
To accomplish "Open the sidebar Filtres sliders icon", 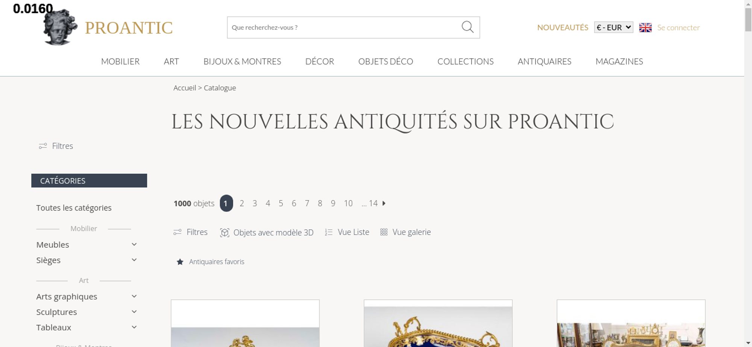I will (43, 146).
